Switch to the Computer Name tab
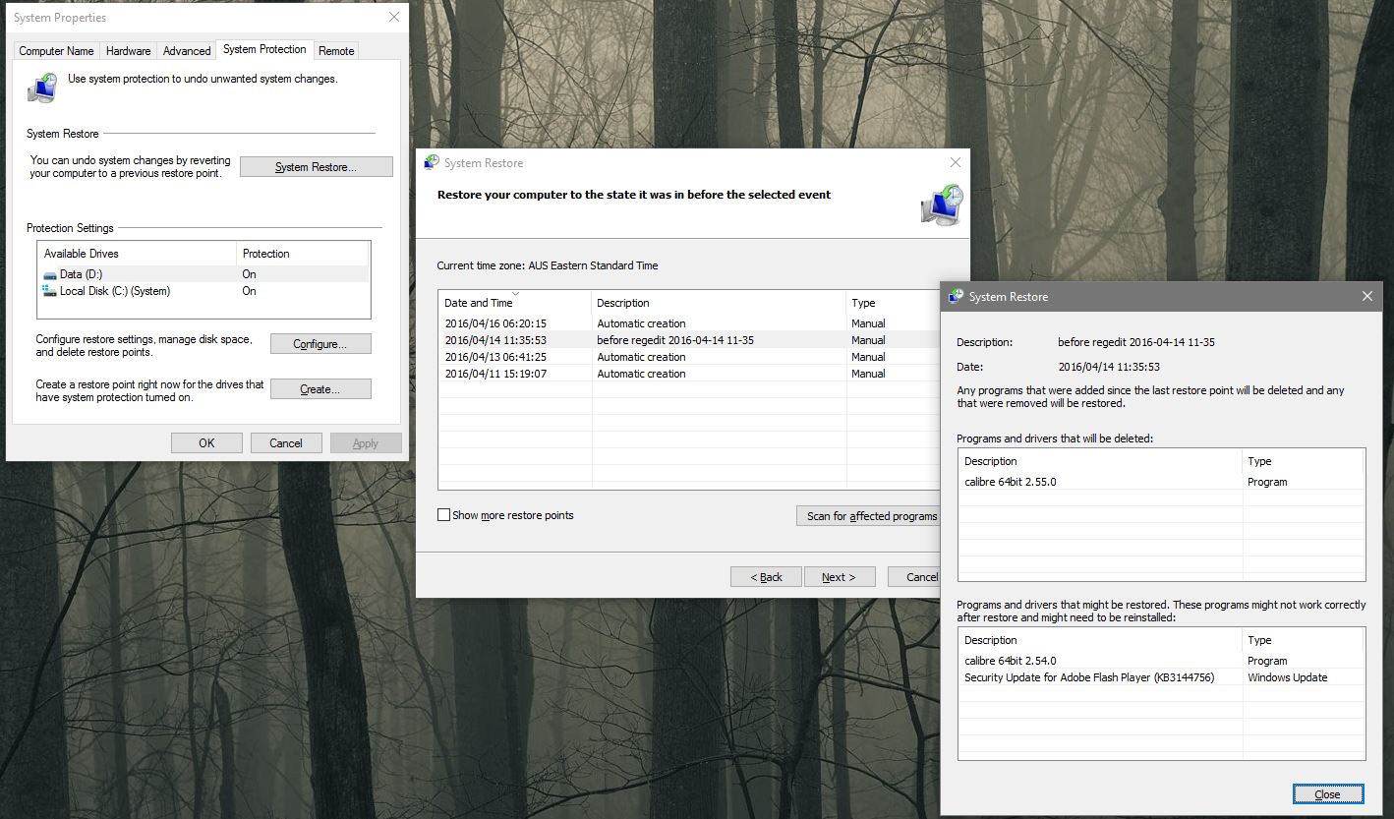The height and width of the screenshot is (819, 1394). point(56,51)
